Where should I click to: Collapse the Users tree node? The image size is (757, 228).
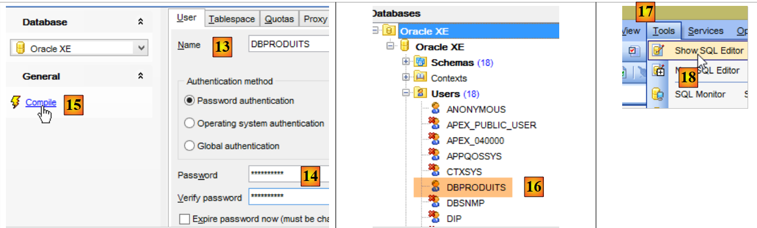pos(406,93)
